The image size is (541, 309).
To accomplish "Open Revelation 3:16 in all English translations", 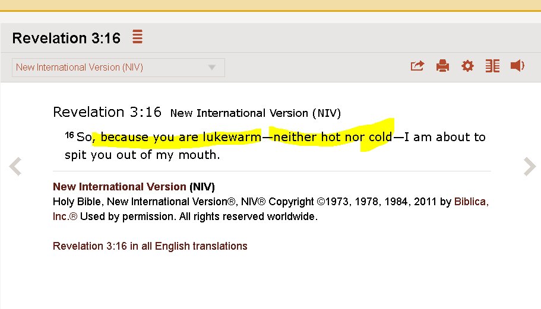I will (150, 246).
